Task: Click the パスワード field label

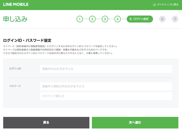Action: click(15, 86)
